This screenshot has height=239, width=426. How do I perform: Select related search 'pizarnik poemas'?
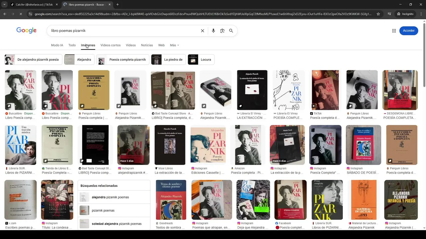pyautogui.click(x=114, y=210)
